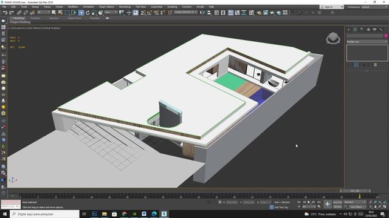Open the key filter Selected dropdown
This screenshot has height=218, width=389.
pyautogui.click(x=355, y=202)
